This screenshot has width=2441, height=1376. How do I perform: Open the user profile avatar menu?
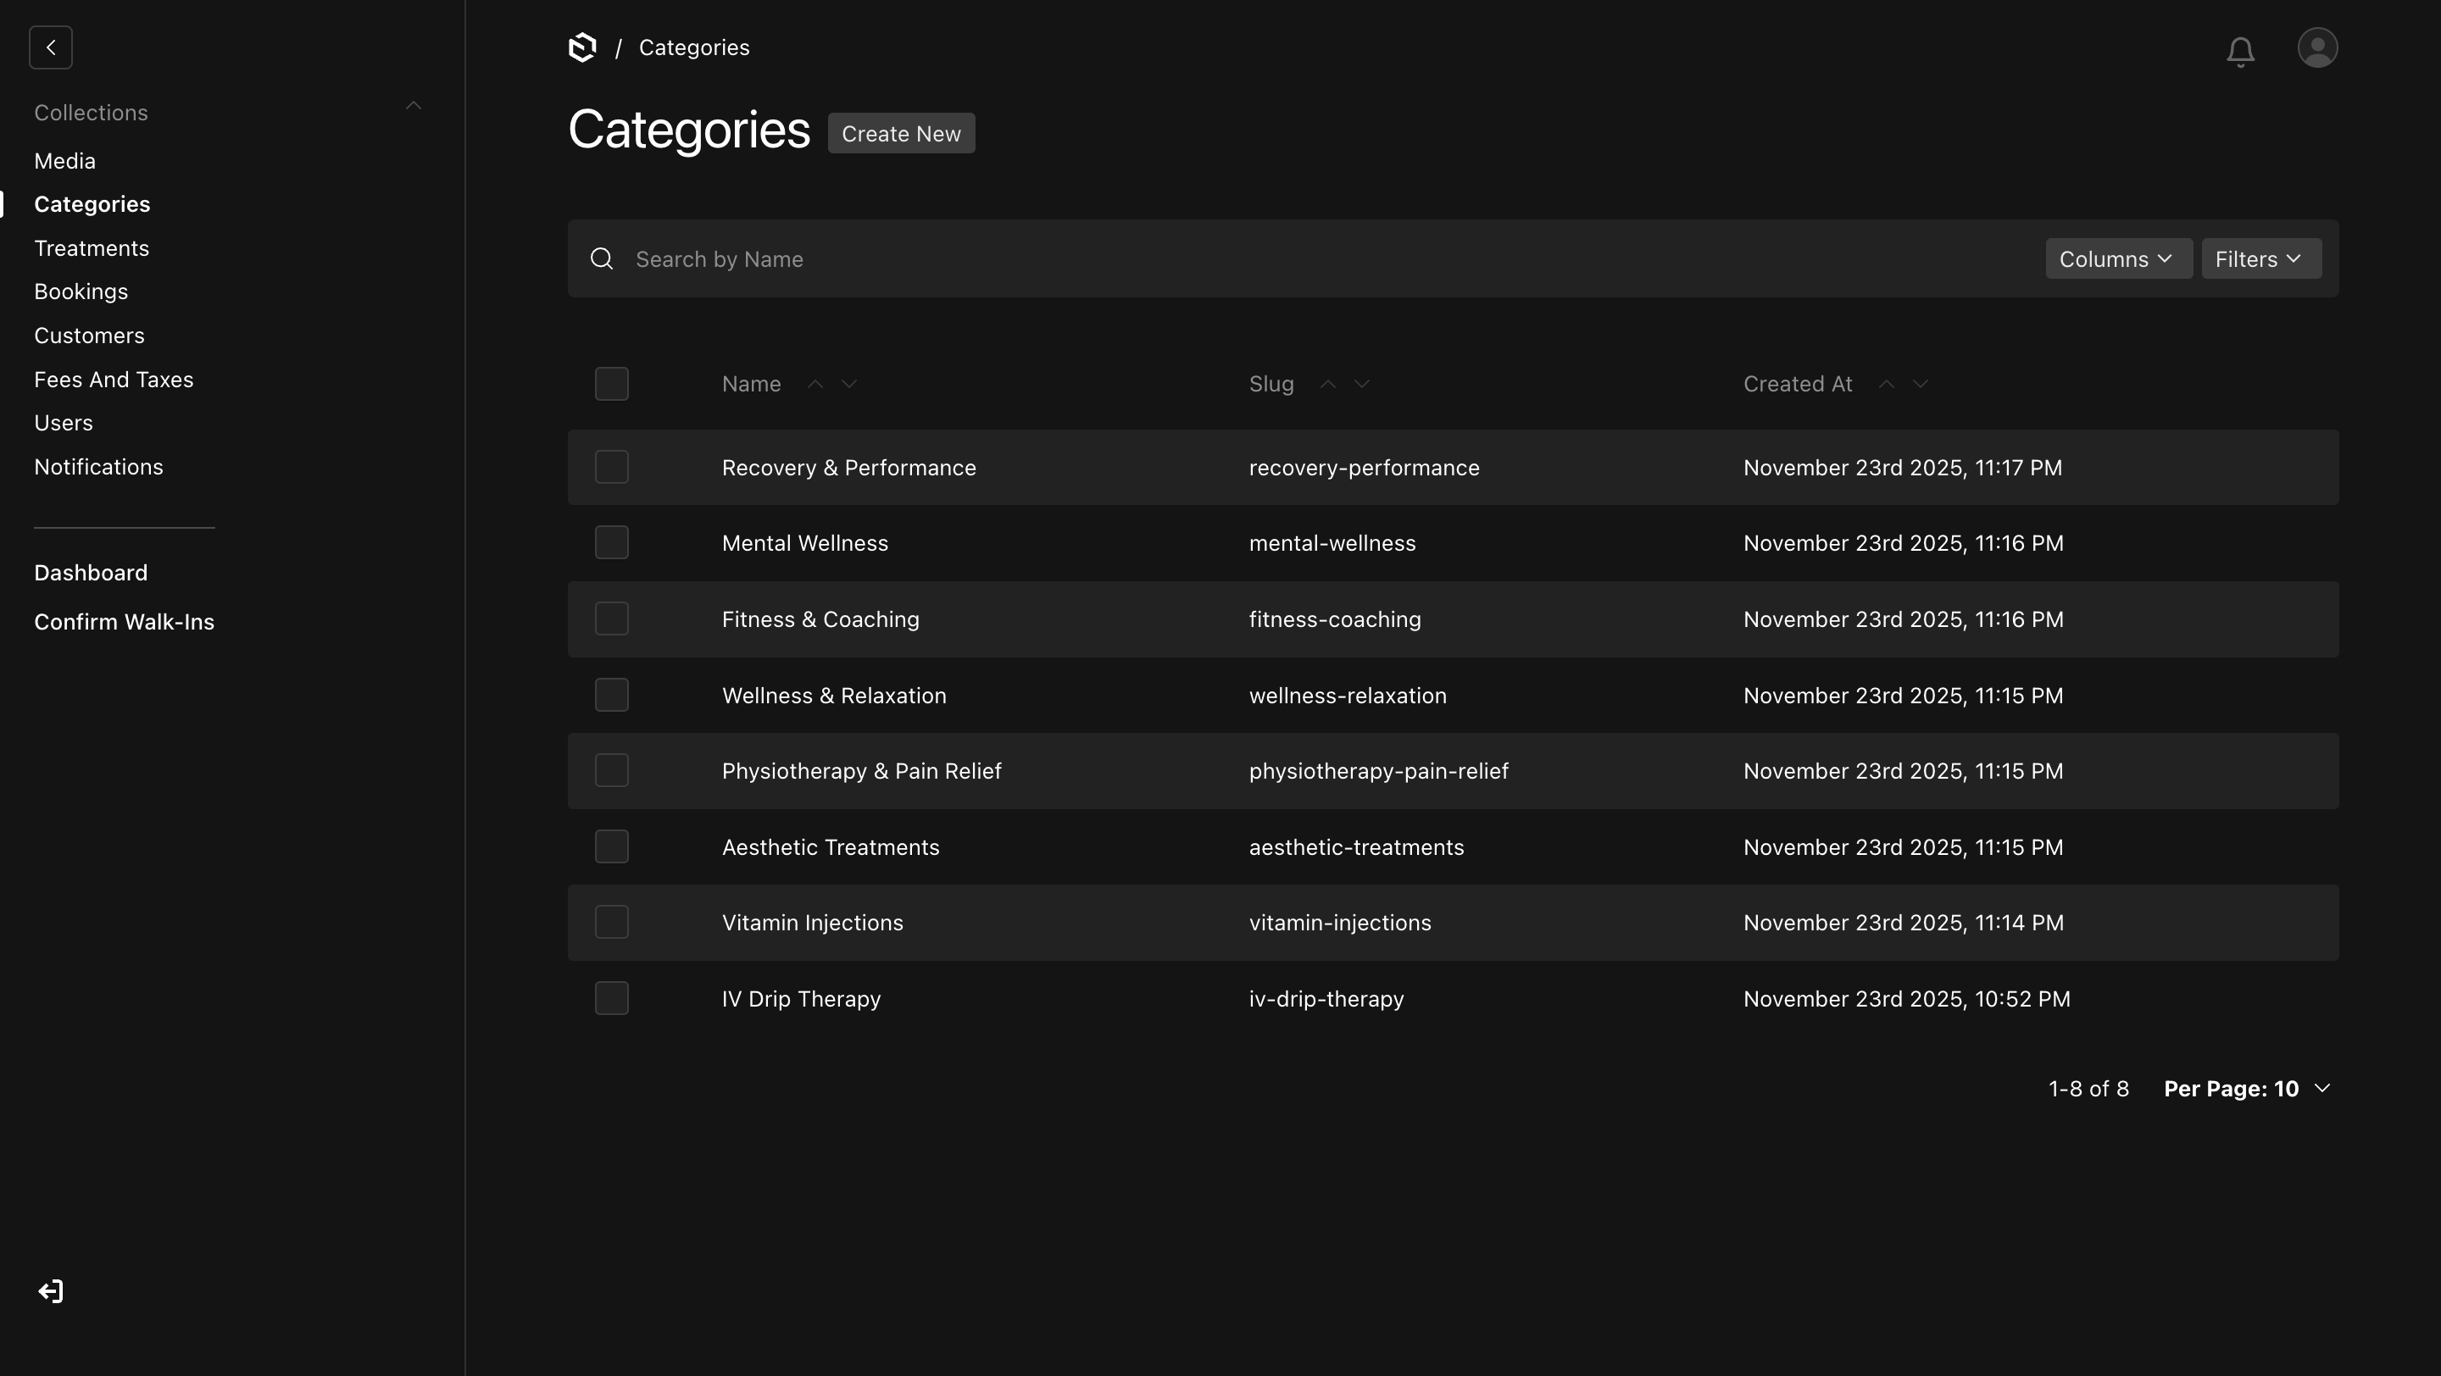click(x=2318, y=47)
